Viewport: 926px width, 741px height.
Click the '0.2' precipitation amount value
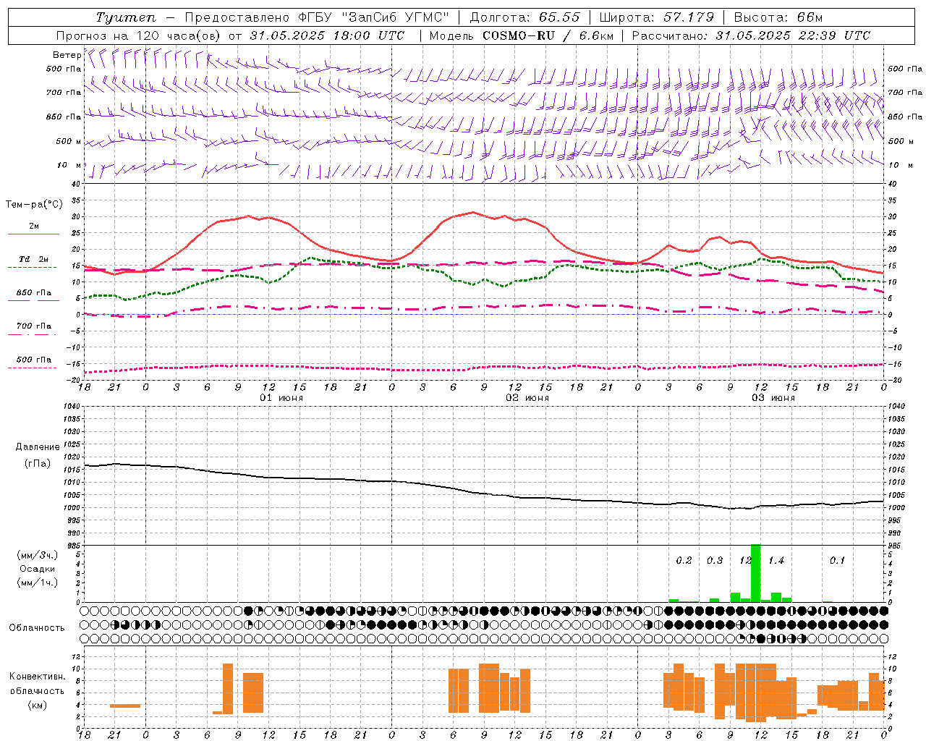(684, 561)
